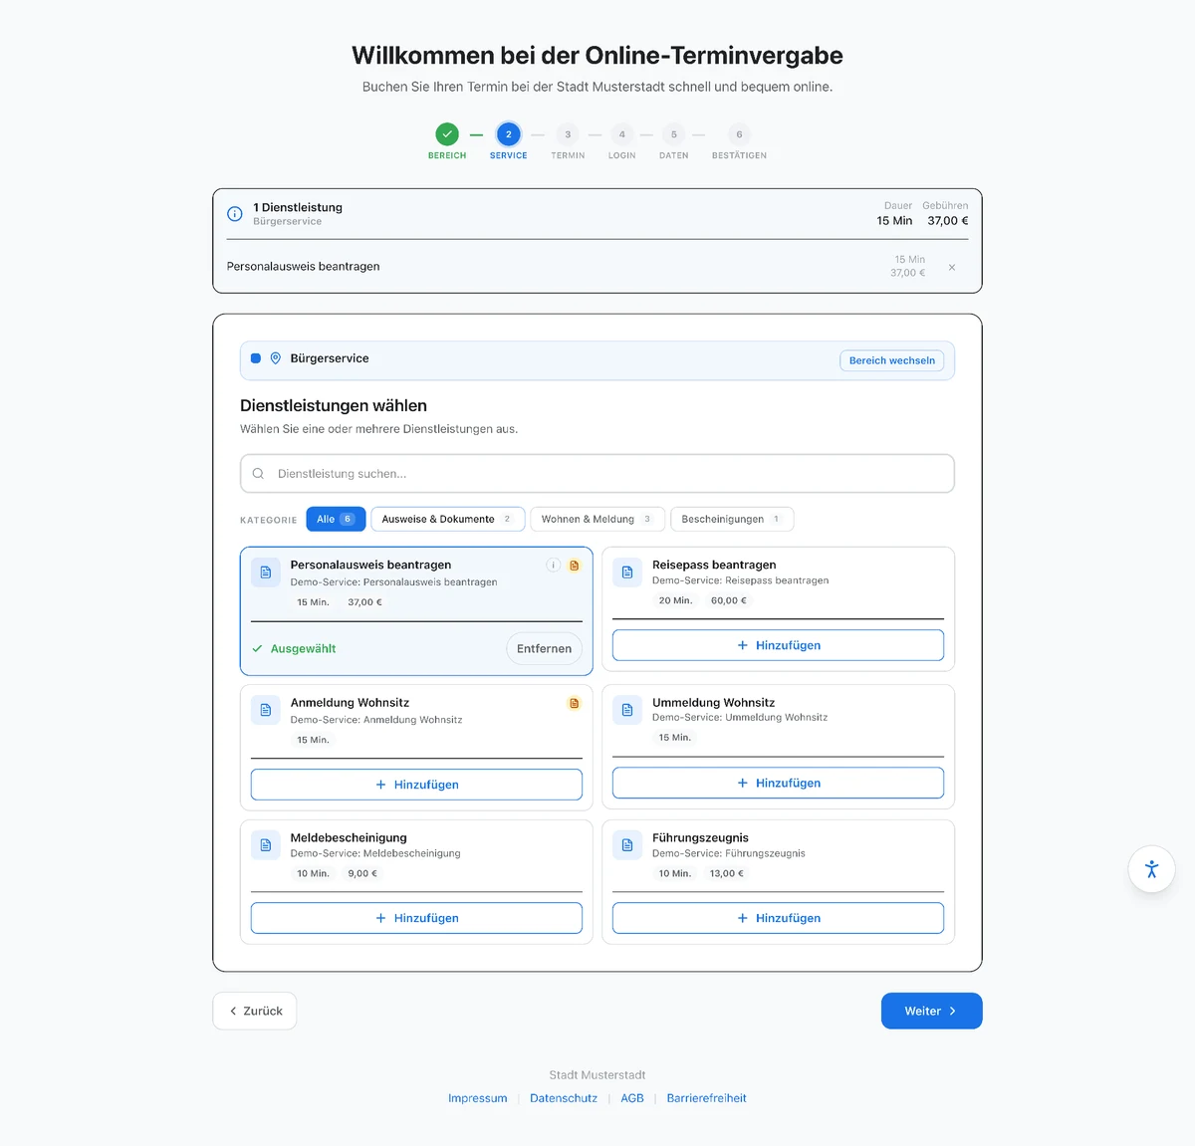Click blue document icon on Anmeldung Wohnsitz card

266,710
